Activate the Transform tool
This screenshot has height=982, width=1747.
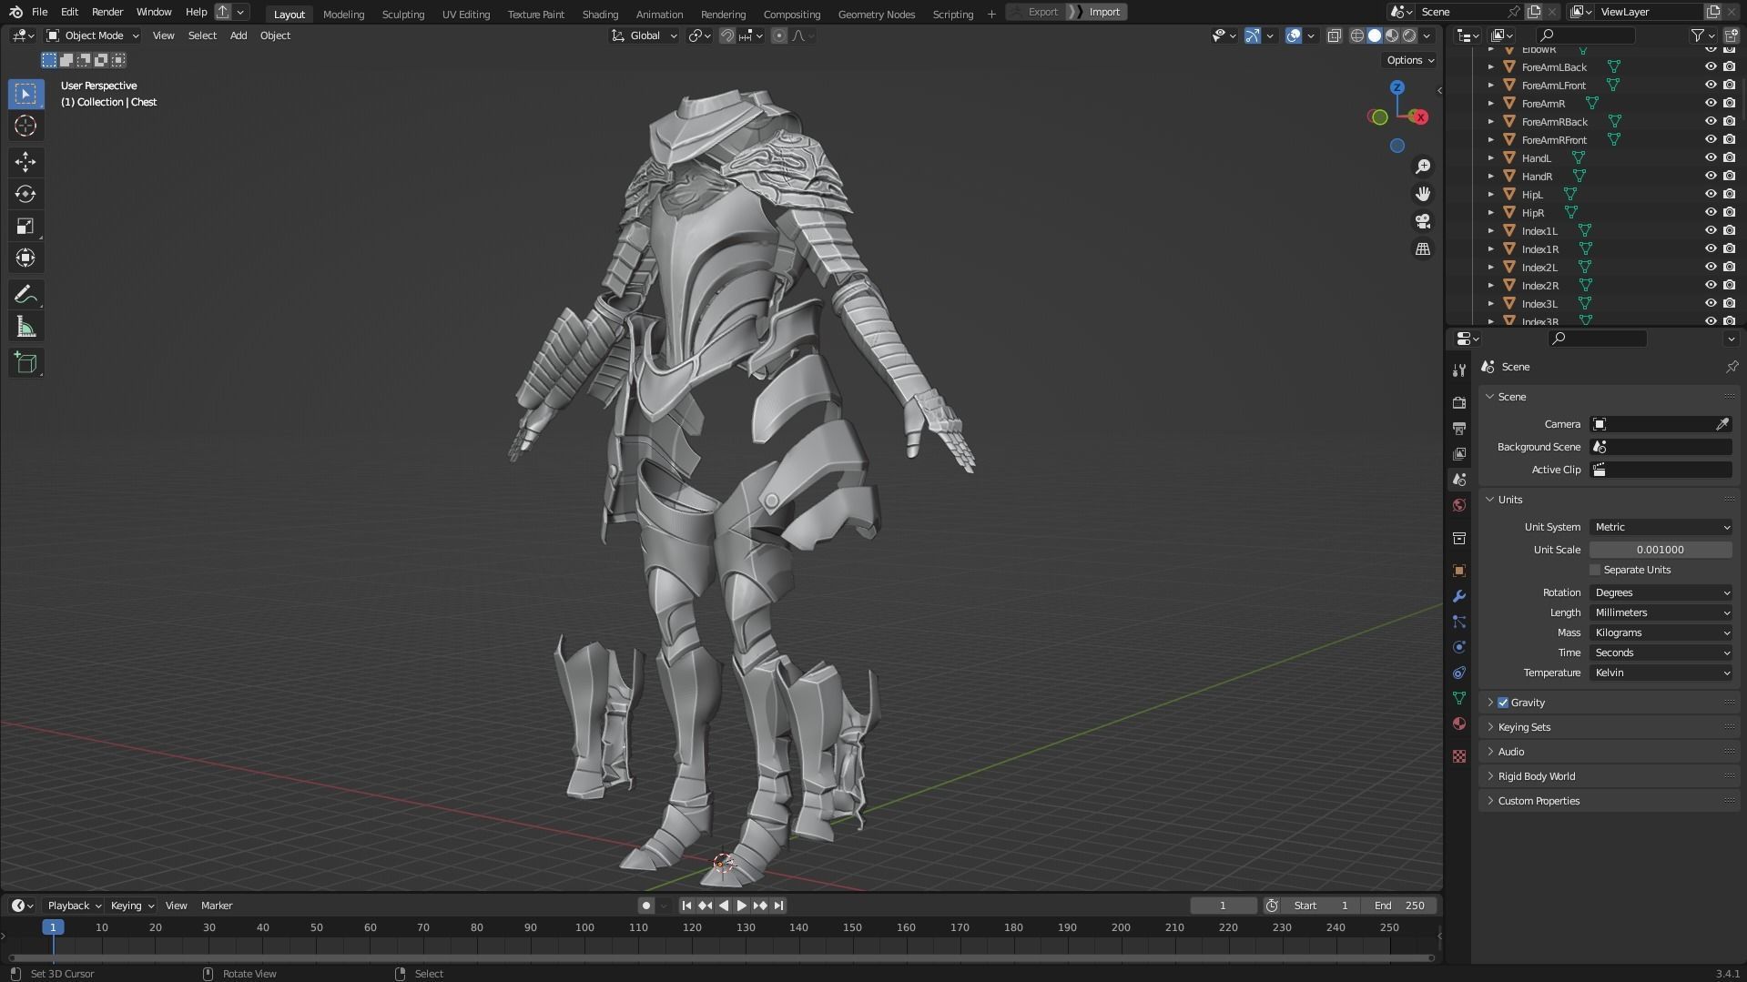[x=25, y=258]
